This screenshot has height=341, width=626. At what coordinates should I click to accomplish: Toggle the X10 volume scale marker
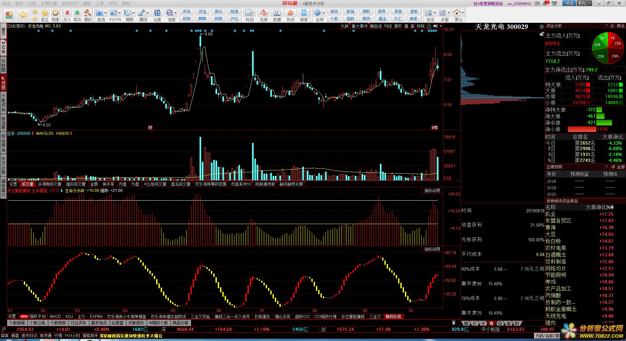[447, 178]
